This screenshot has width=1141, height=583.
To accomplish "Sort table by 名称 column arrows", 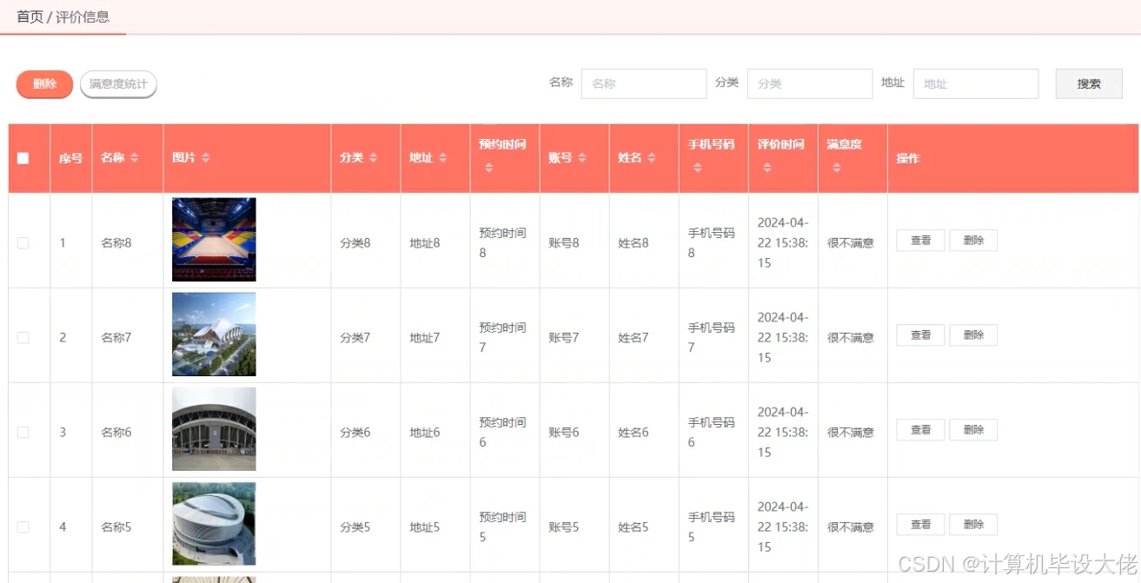I will [135, 158].
